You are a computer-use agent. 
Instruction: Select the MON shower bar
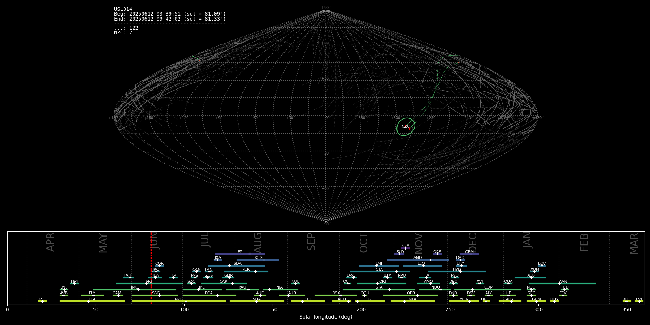click(464, 301)
